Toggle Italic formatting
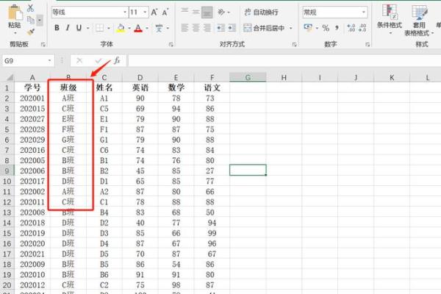Viewport: 441px width, 294px height. coord(68,28)
